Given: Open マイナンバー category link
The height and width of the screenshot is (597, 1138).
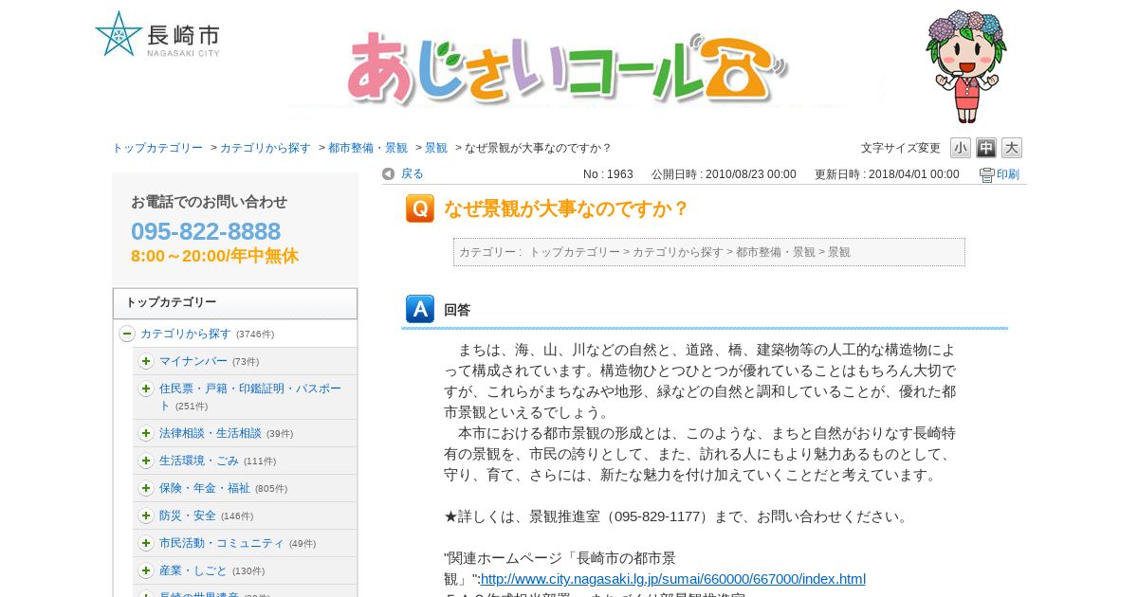Looking at the screenshot, I should point(193,362).
